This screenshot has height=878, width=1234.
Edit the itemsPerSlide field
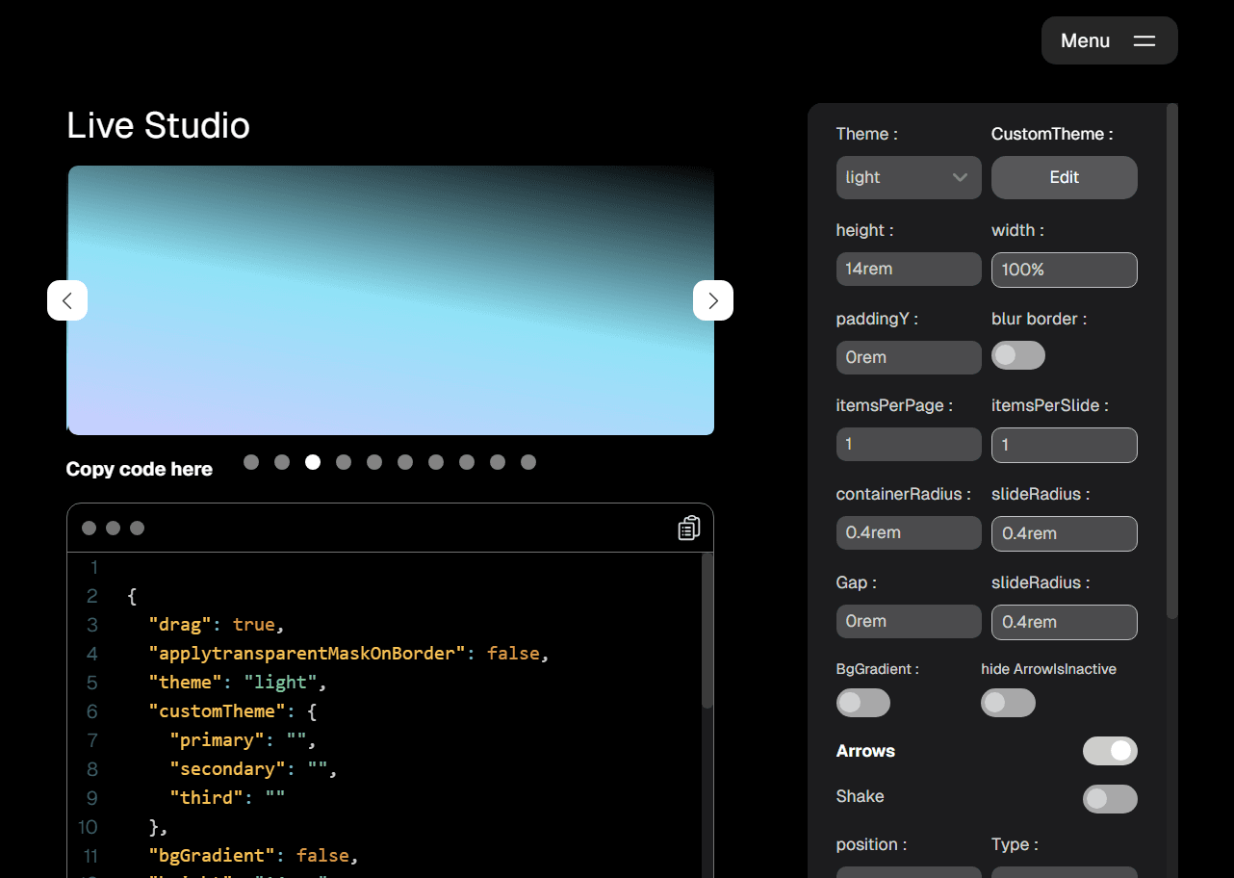click(1065, 445)
